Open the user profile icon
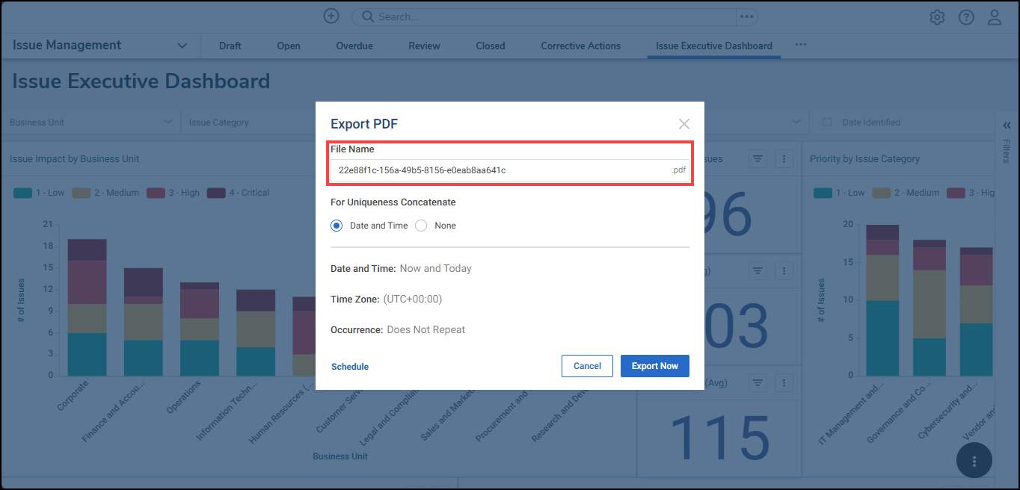This screenshot has height=490, width=1020. pyautogui.click(x=995, y=17)
